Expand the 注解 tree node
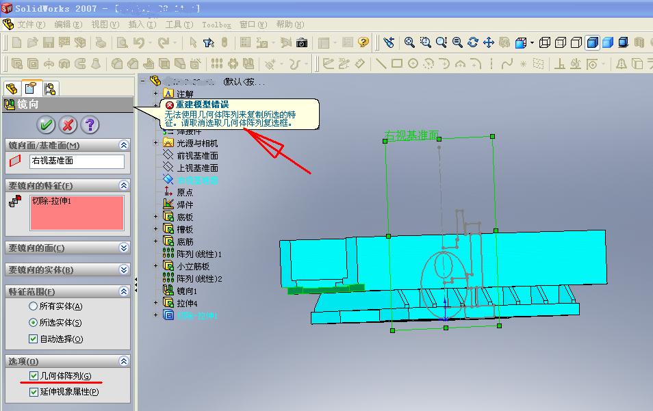Viewport: 653px width, 411px height. 156,94
